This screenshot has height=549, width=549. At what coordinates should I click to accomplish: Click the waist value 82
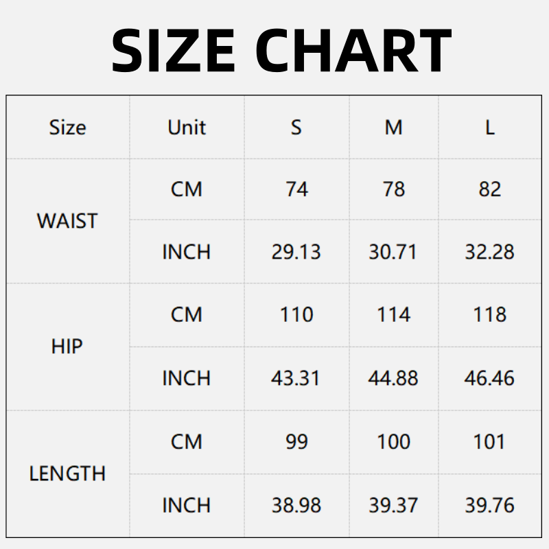[x=489, y=189]
